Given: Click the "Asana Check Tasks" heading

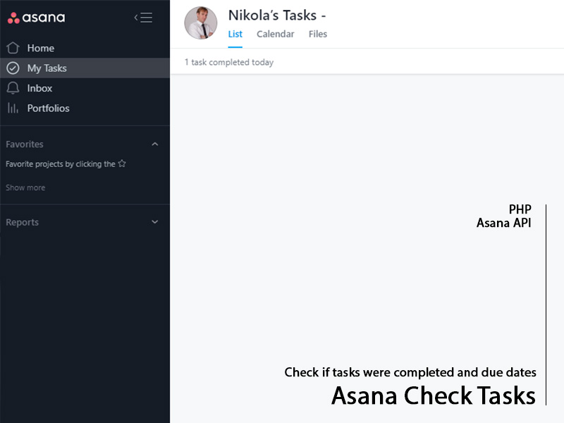Looking at the screenshot, I should 434,396.
